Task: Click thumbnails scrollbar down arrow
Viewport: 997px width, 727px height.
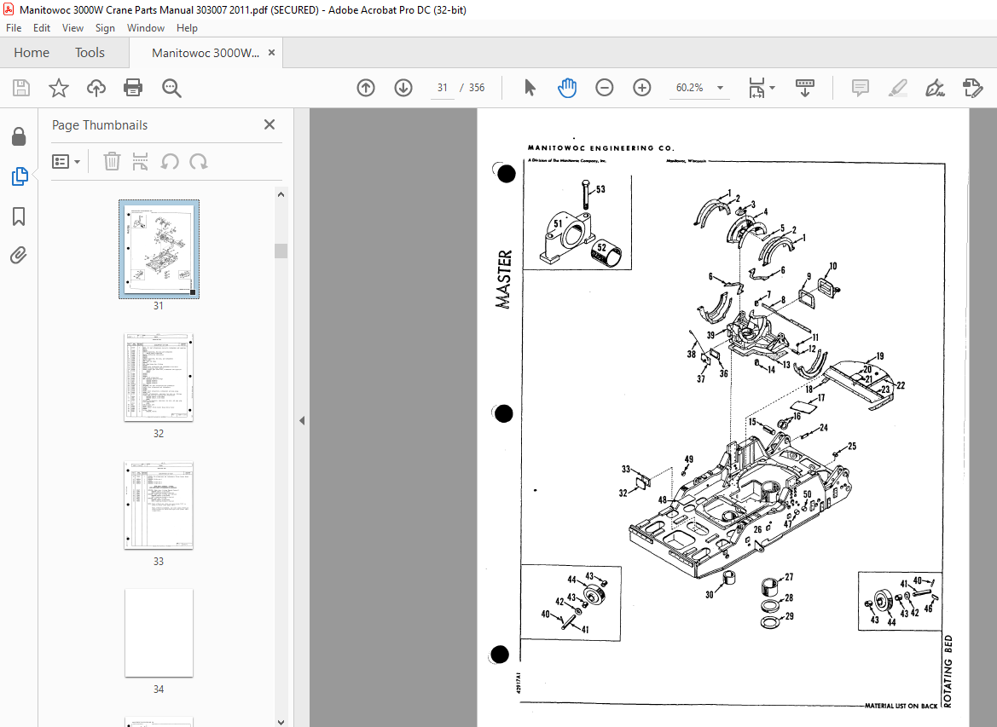Action: coord(281,721)
